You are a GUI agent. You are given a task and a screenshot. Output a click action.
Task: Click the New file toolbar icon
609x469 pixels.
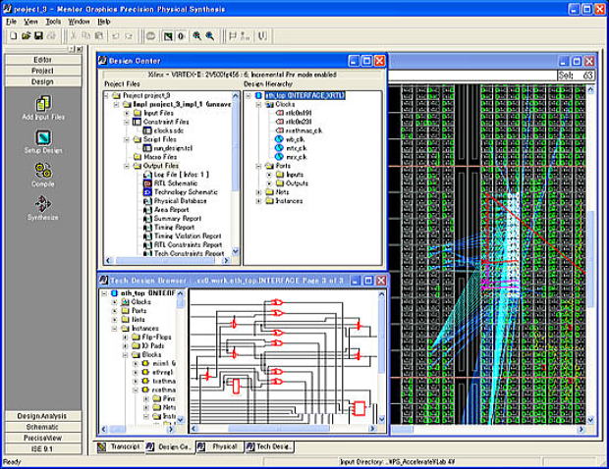tap(13, 36)
